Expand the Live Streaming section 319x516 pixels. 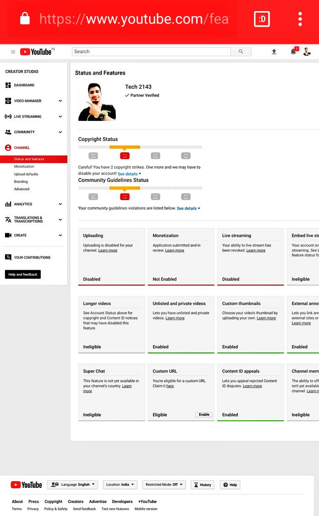pyautogui.click(x=60, y=116)
